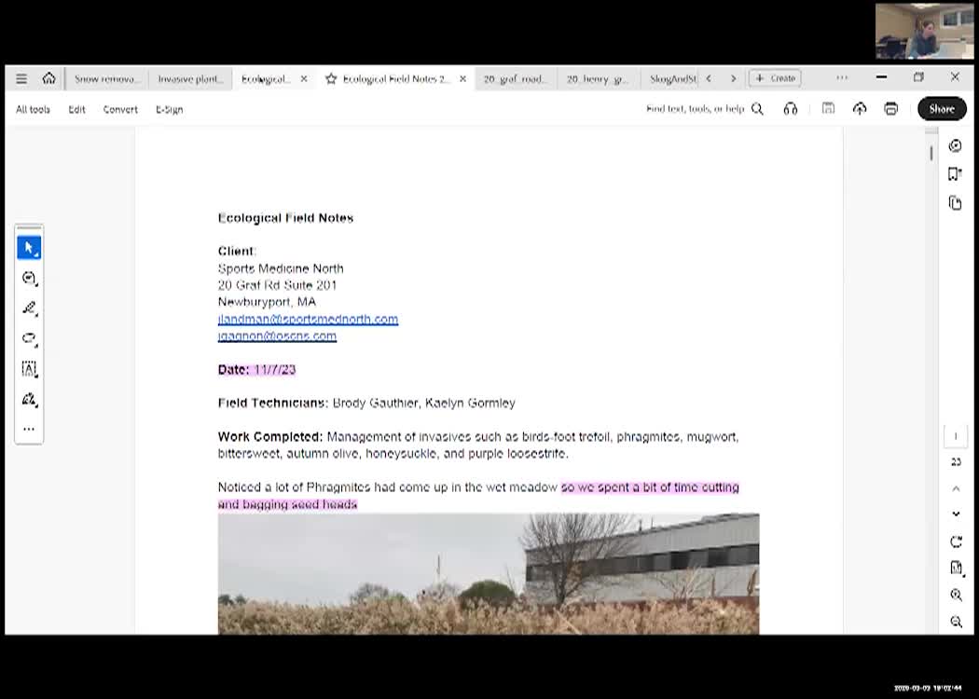Open the All tools menu
979x699 pixels.
[33, 109]
